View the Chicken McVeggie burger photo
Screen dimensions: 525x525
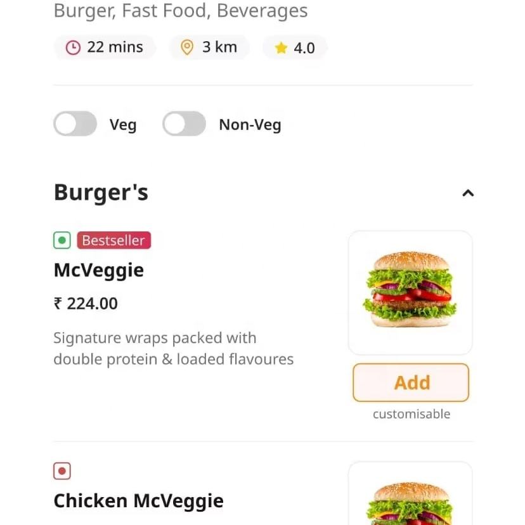pos(410,498)
